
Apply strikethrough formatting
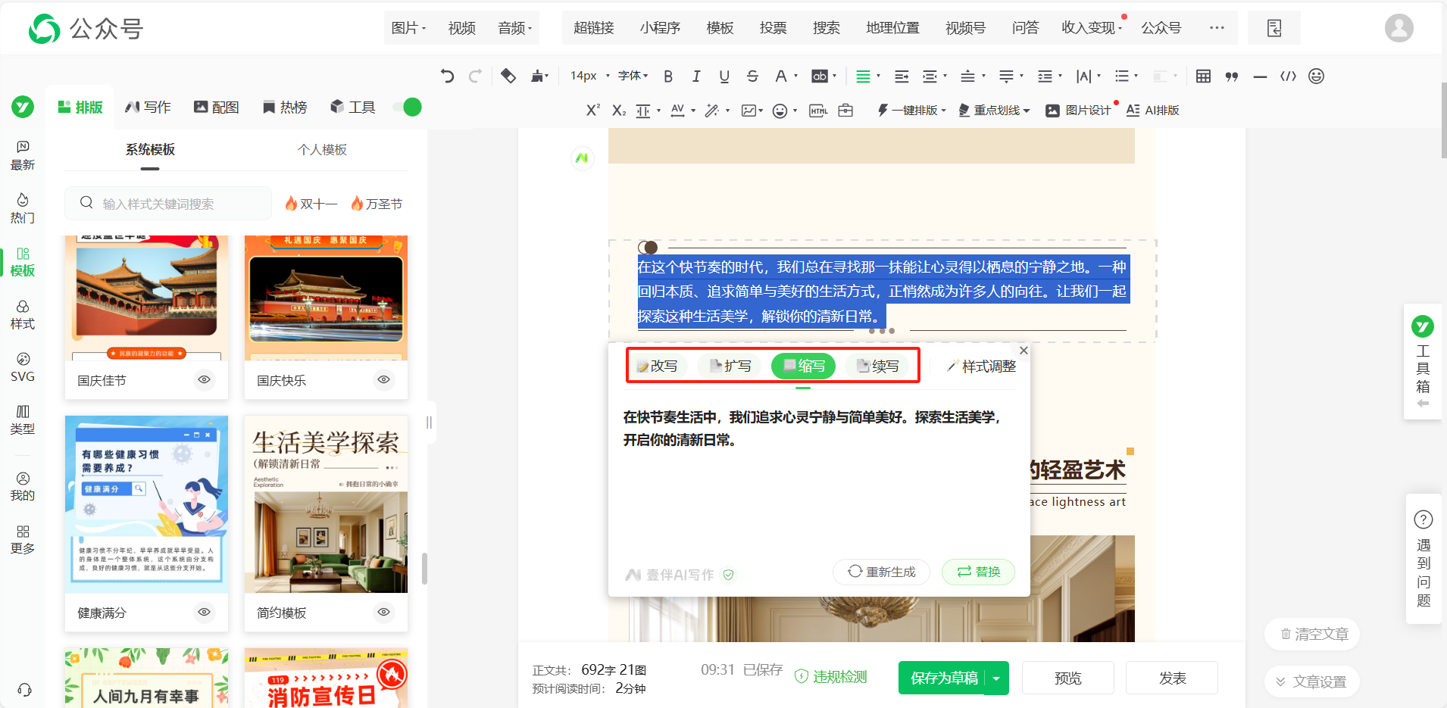coord(752,76)
